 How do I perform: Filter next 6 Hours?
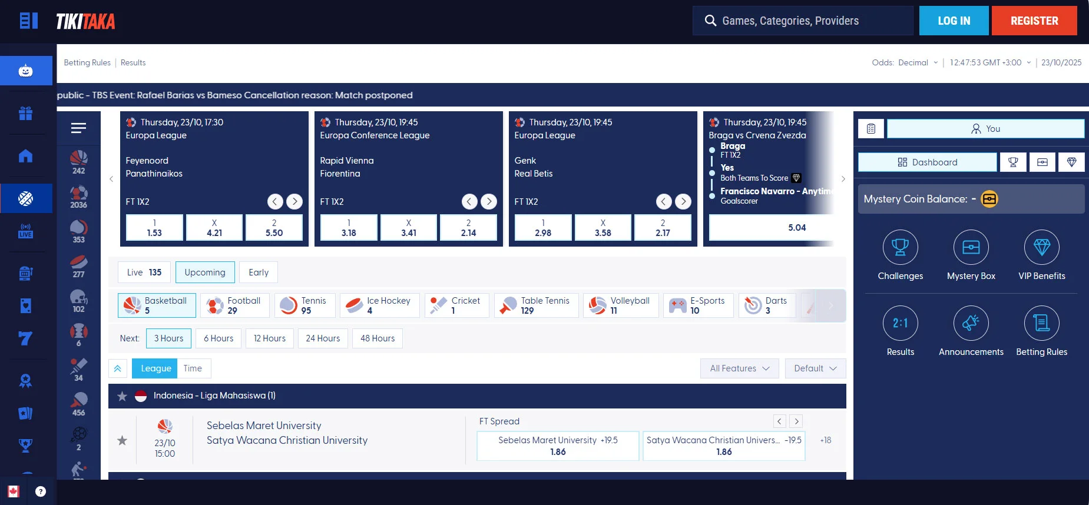[219, 338]
